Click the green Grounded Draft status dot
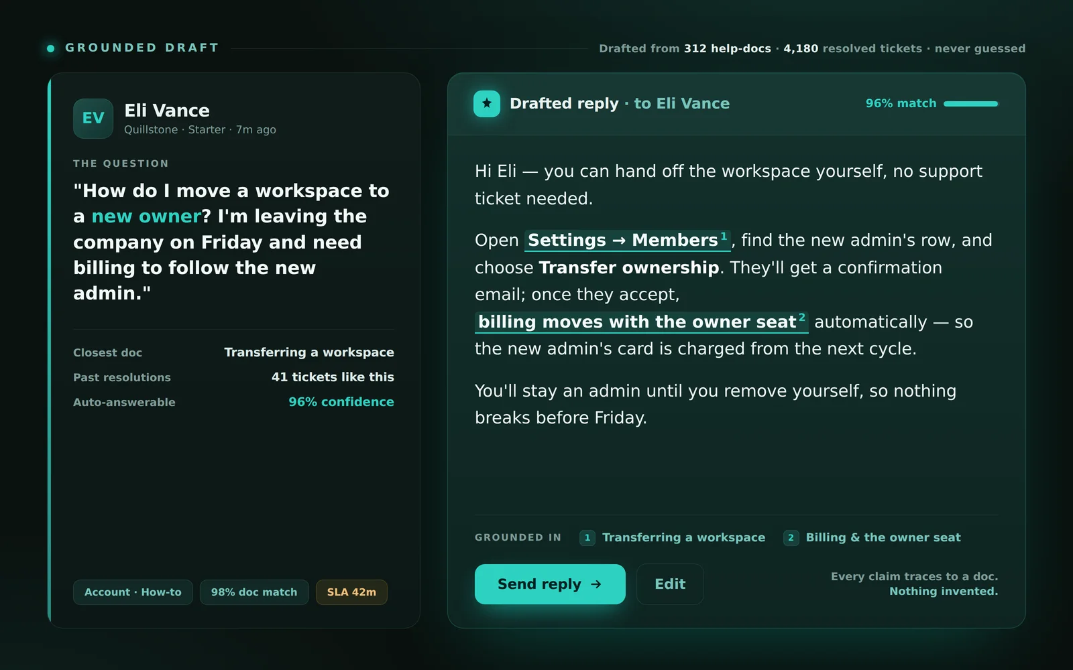This screenshot has width=1073, height=670. pyautogui.click(x=50, y=48)
